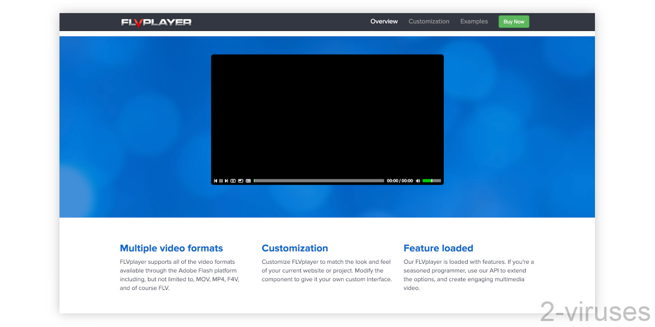The width and height of the screenshot is (655, 327).
Task: Click the sixth player icon before seek bar
Action: coord(248,181)
